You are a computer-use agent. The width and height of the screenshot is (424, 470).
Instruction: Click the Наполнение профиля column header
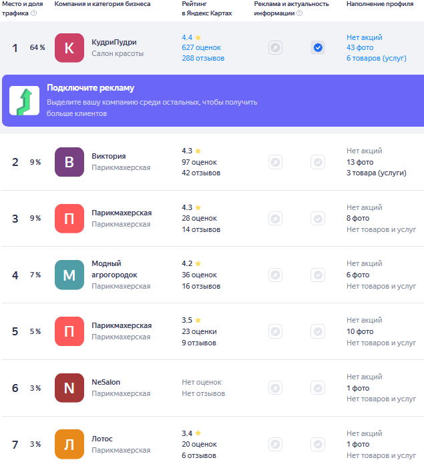pos(380,4)
